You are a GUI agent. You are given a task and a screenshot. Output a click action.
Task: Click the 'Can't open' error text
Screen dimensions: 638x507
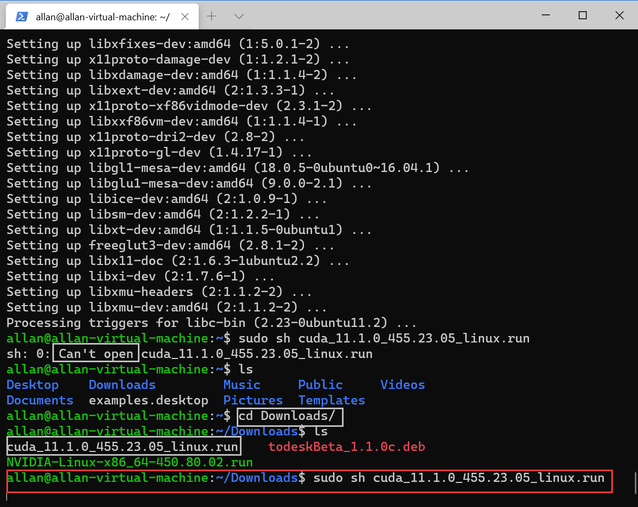(96, 354)
